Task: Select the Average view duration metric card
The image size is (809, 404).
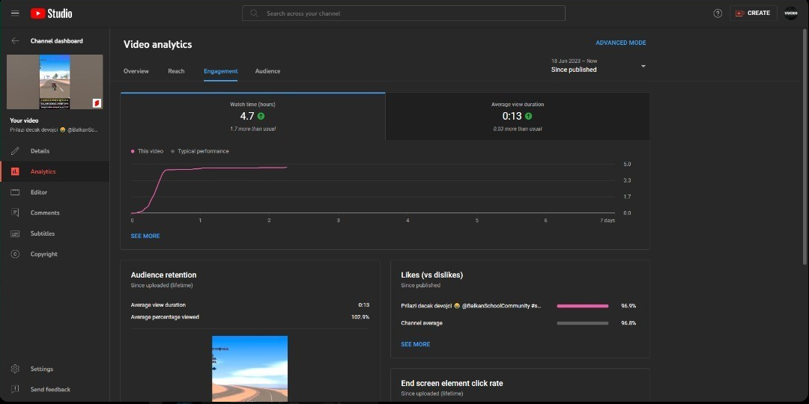Action: coord(518,116)
